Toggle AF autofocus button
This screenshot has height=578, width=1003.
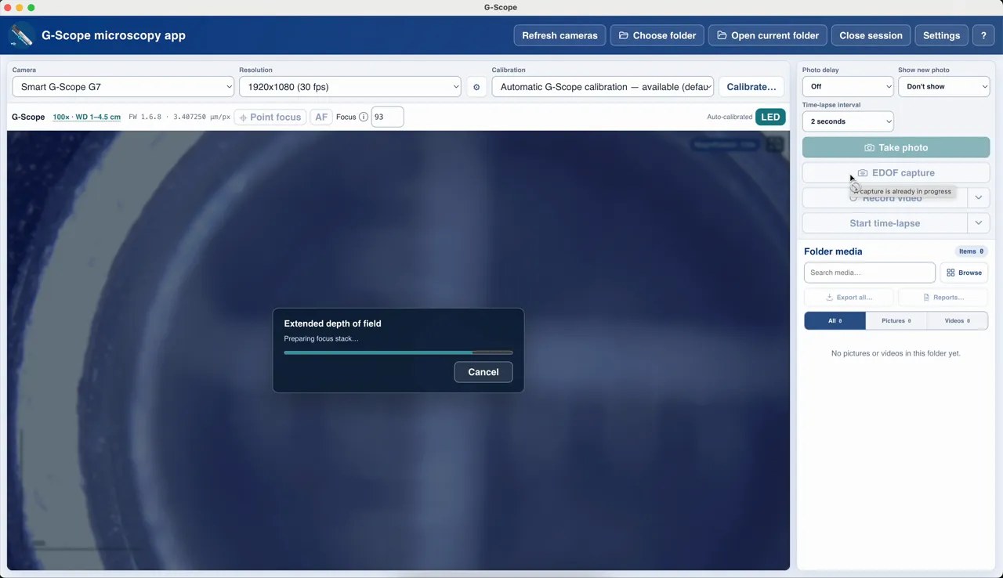tap(321, 117)
